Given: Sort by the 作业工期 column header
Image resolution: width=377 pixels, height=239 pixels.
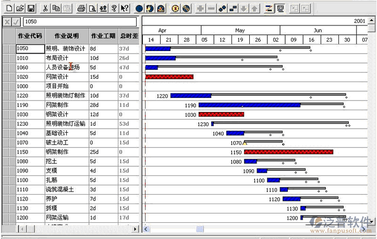Looking at the screenshot, I should [102, 36].
